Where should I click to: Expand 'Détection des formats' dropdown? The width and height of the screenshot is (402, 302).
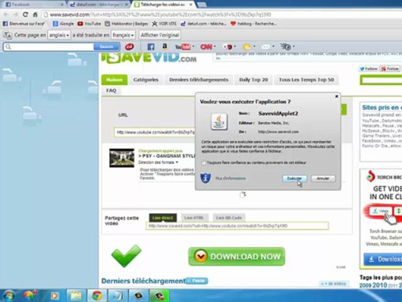tap(158, 162)
